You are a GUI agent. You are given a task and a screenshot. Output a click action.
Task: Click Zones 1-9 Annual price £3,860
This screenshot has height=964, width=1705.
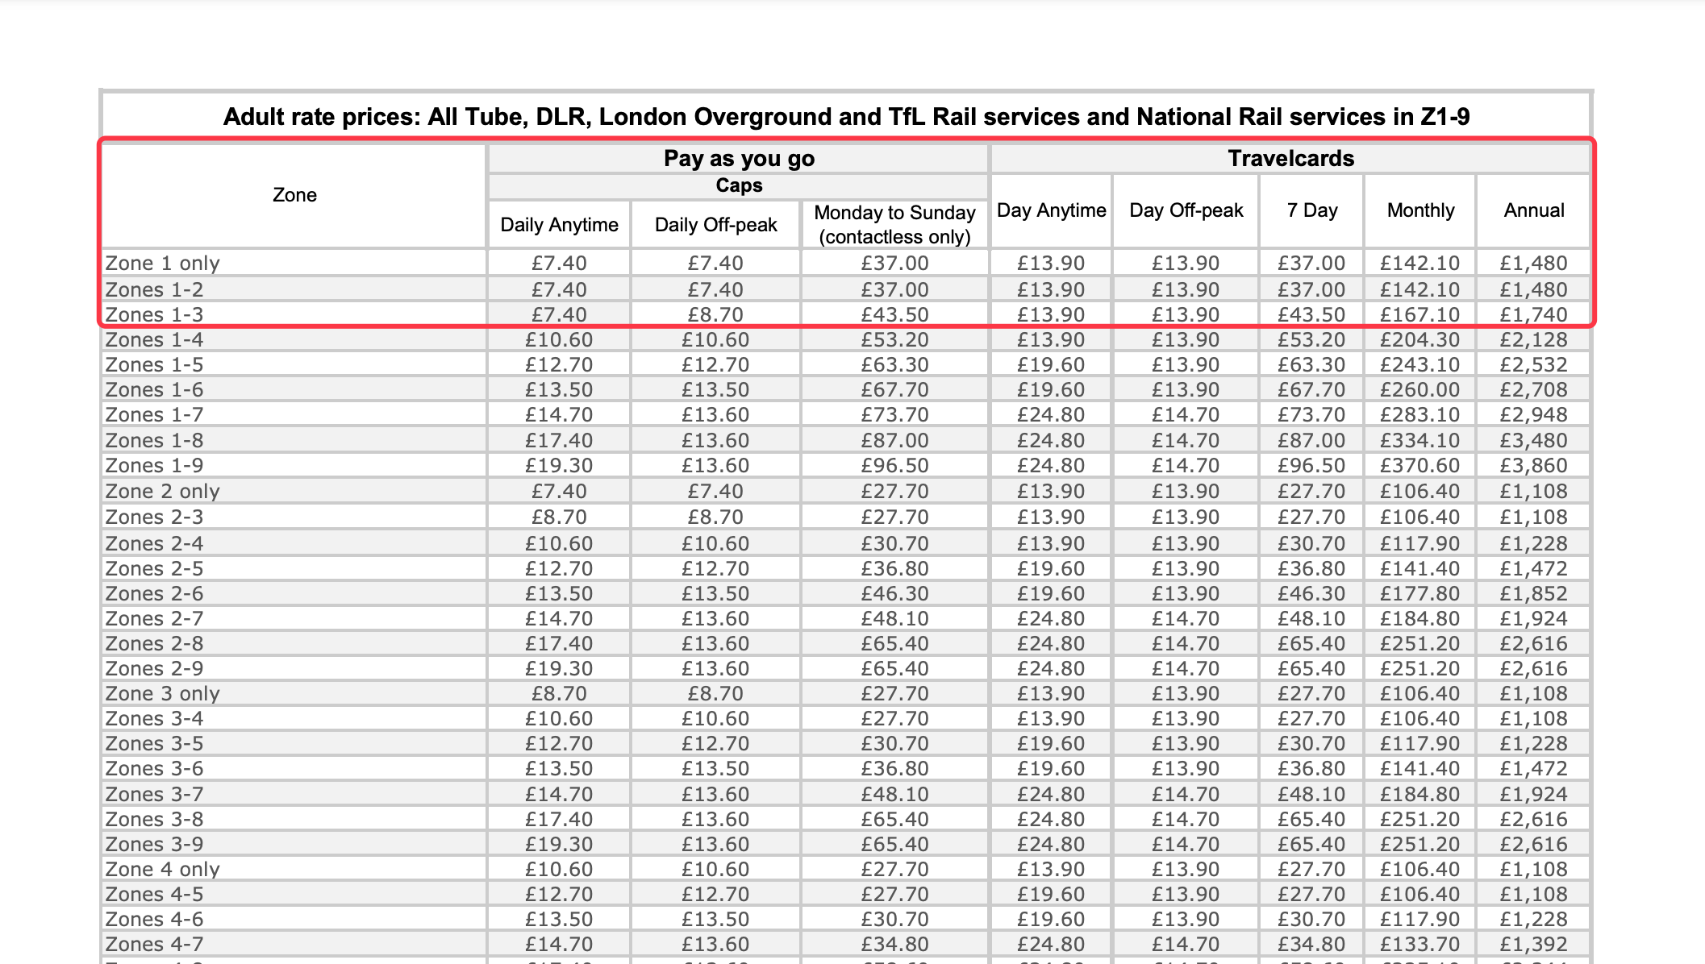pos(1533,466)
